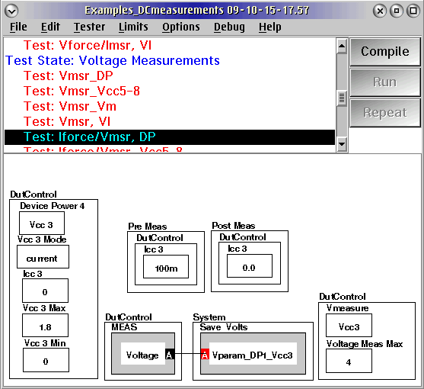Image resolution: width=424 pixels, height=389 pixels.
Task: Open the Limits menu
Action: point(133,27)
